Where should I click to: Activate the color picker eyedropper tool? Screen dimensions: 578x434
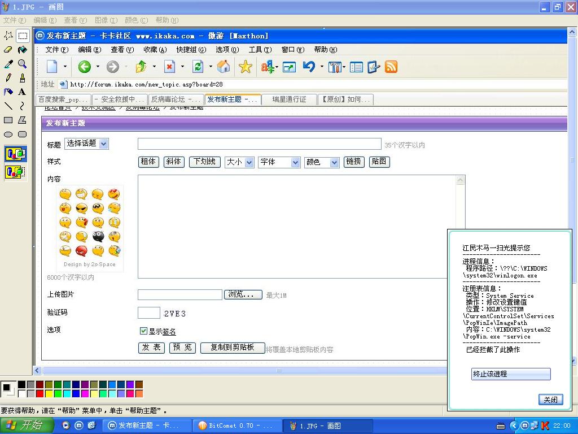coord(8,64)
